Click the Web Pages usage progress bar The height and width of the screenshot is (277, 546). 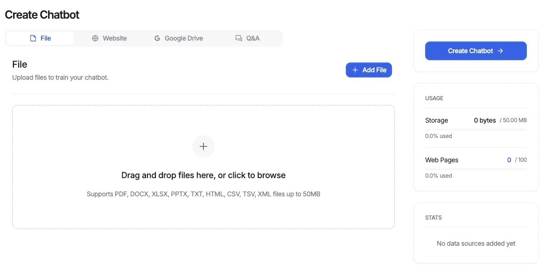[476, 168]
